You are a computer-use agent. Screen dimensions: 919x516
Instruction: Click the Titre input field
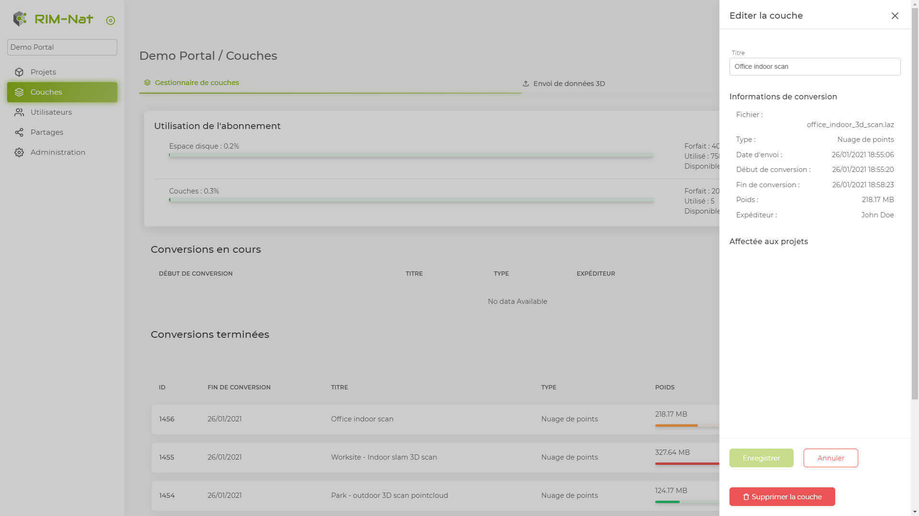coord(815,66)
